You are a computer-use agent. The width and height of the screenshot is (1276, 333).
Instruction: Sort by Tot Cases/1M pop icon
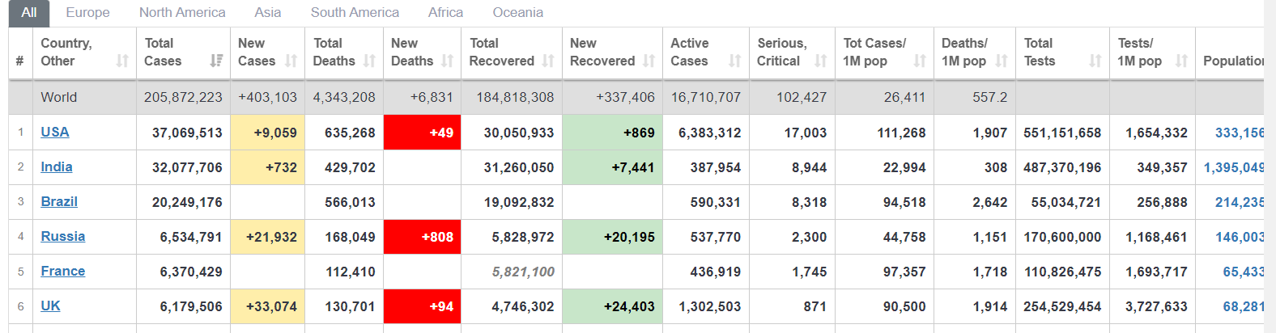pos(920,61)
